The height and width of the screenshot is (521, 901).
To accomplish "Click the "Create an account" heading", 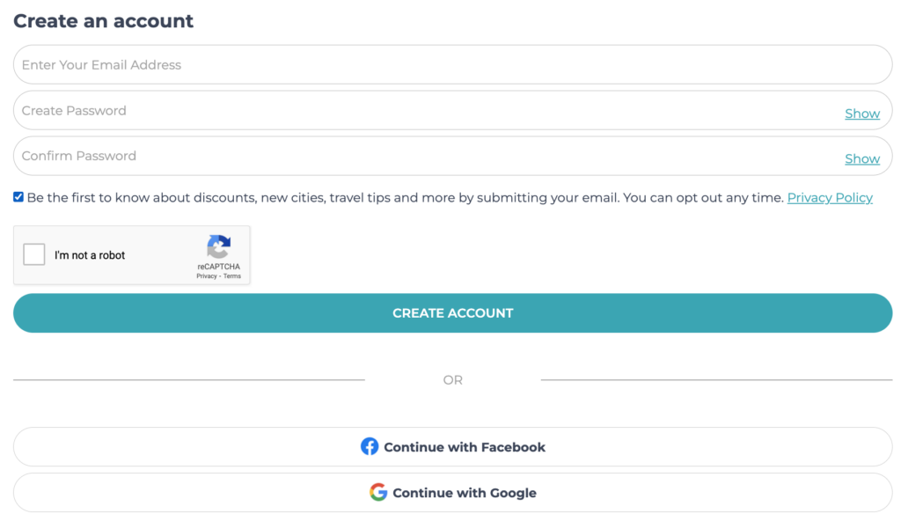I will [104, 21].
